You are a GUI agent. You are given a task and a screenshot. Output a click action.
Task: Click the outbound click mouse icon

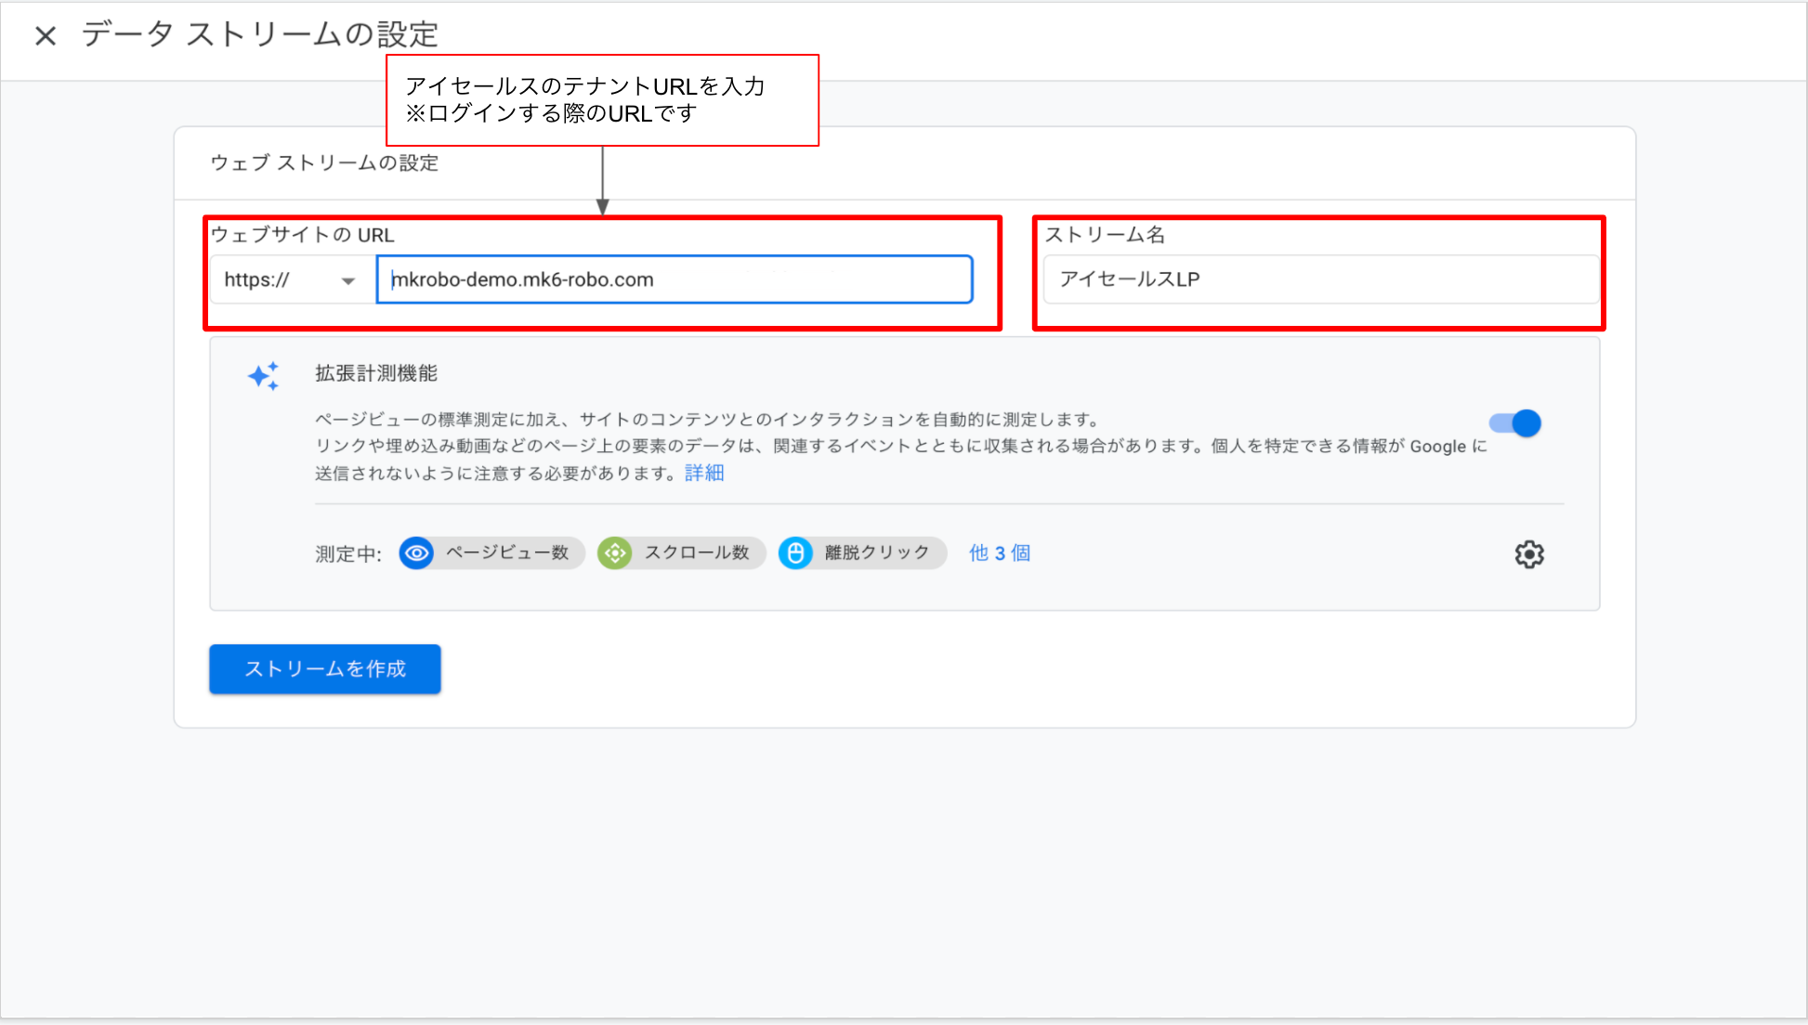point(795,553)
